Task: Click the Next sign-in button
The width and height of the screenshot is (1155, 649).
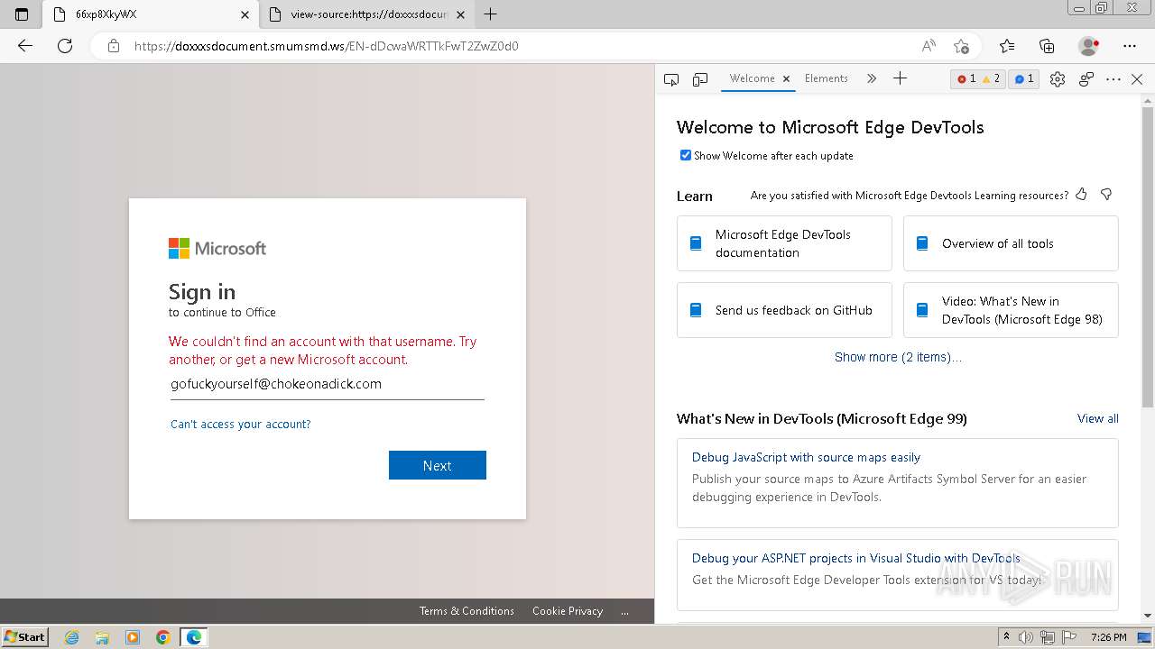Action: click(x=438, y=465)
